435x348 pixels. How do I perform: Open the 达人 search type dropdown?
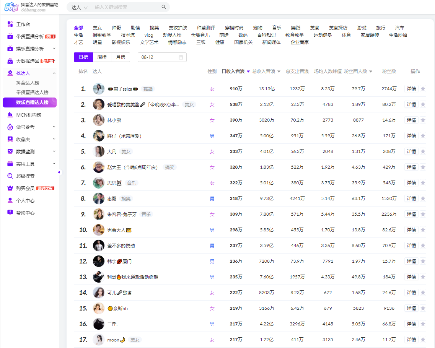(x=80, y=7)
